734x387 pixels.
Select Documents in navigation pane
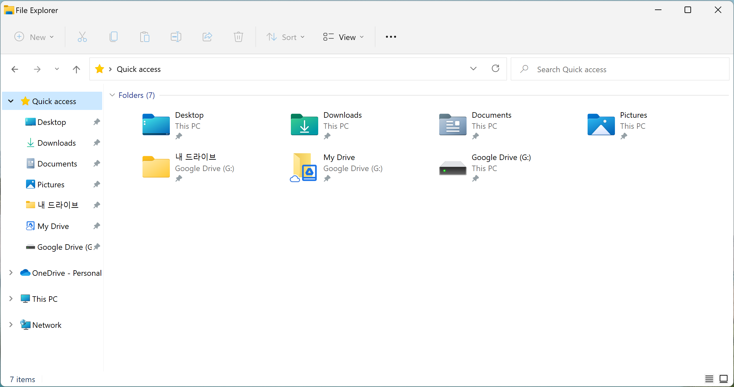point(52,164)
